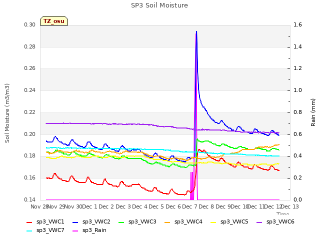Click the blue VWC2 peak near Dec 7

coord(196,32)
